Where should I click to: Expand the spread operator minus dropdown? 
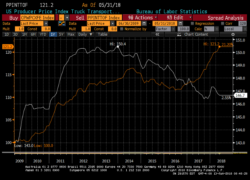click(x=67, y=18)
